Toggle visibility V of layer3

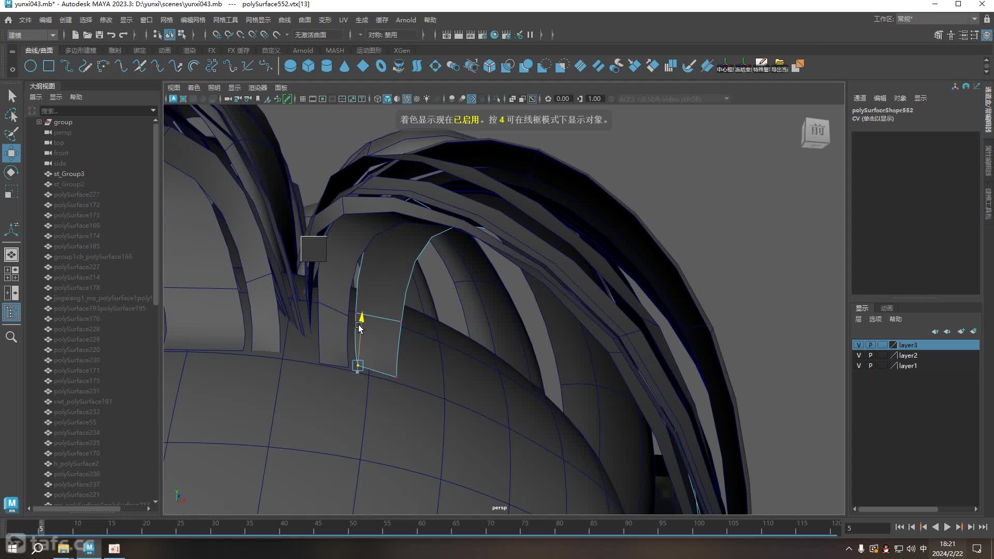pos(859,345)
